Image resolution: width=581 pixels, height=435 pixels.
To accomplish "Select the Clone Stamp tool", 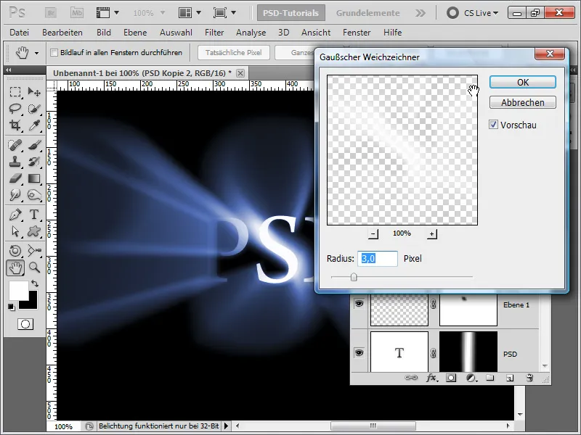I will (x=15, y=162).
